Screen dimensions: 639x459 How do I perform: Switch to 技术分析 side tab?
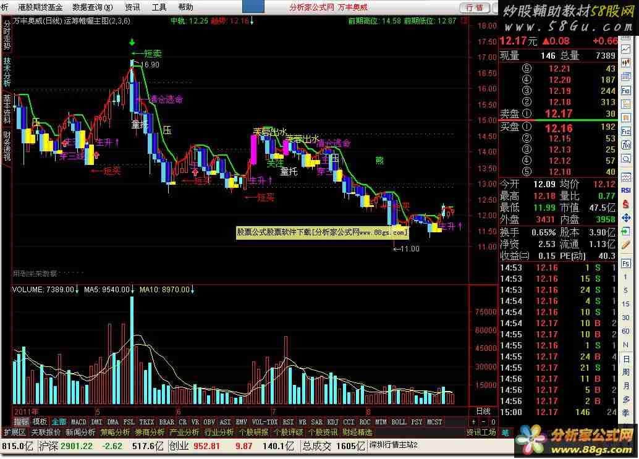7,72
